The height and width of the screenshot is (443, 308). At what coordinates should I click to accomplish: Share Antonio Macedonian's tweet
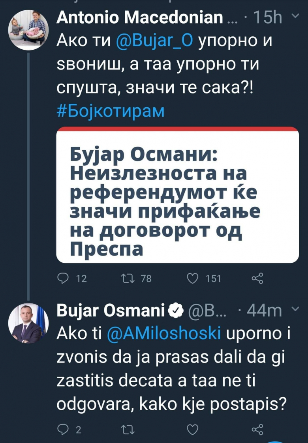click(x=257, y=279)
